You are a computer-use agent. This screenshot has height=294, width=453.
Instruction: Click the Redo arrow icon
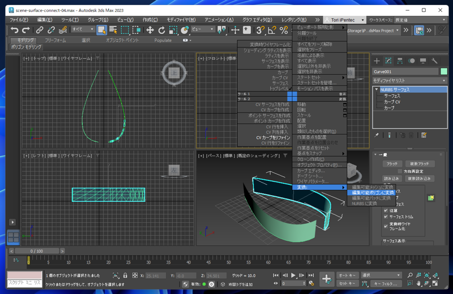[26, 30]
